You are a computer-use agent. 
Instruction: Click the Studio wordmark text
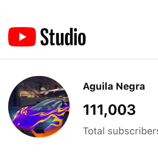(63, 36)
